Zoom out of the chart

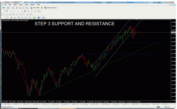click(x=22, y=18)
